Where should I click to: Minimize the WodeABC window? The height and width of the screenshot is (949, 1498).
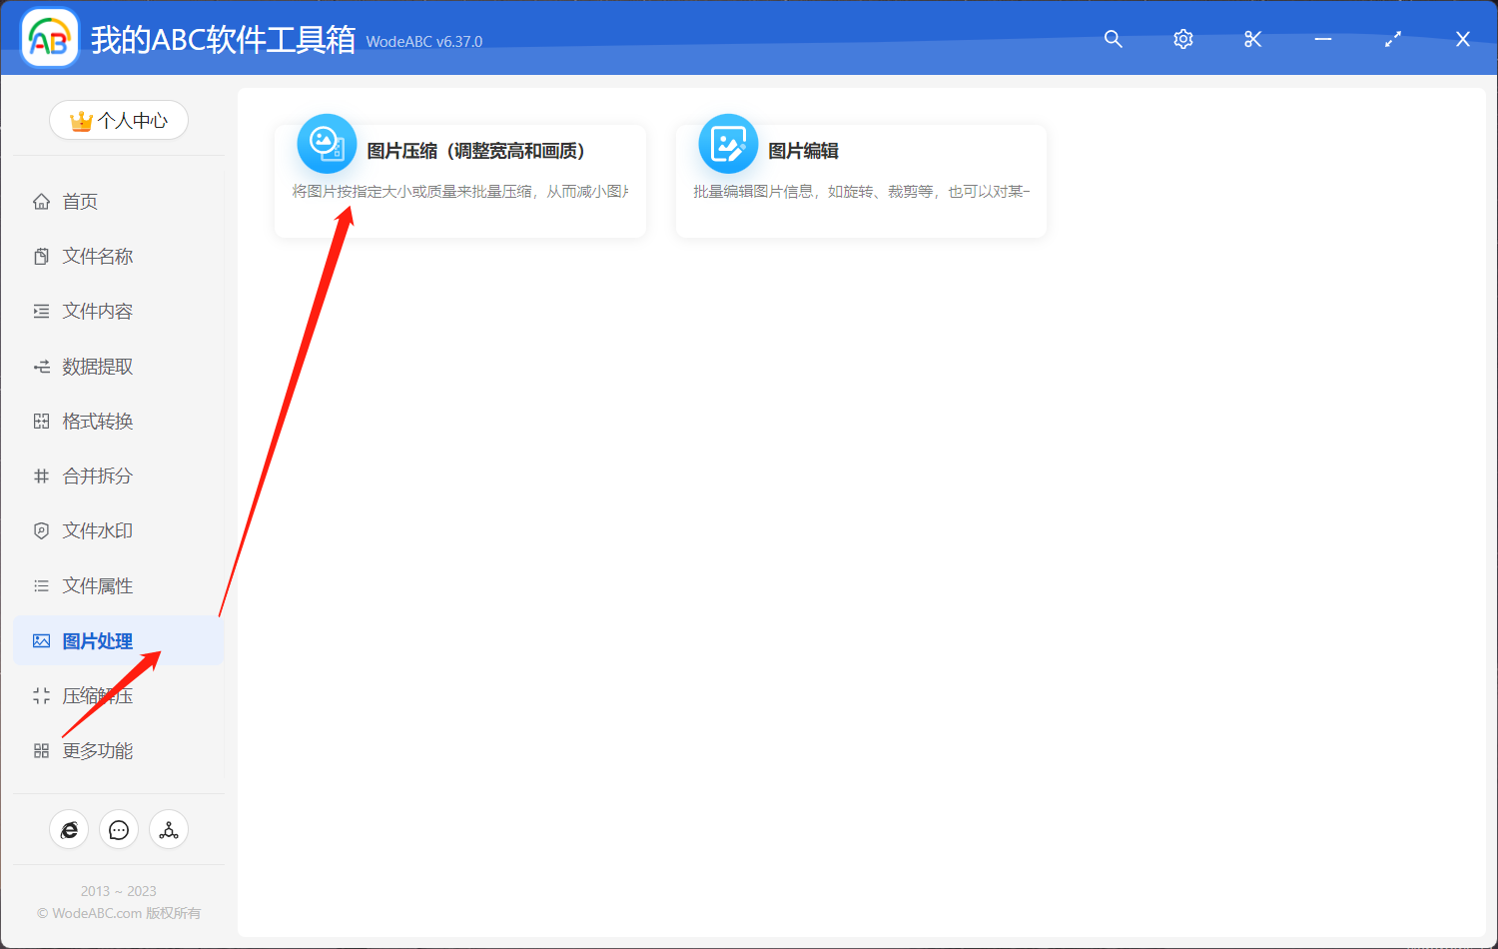[1323, 39]
